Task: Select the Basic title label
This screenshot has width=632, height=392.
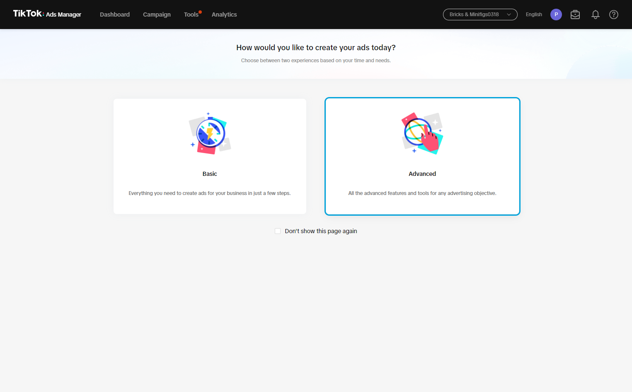Action: click(210, 174)
